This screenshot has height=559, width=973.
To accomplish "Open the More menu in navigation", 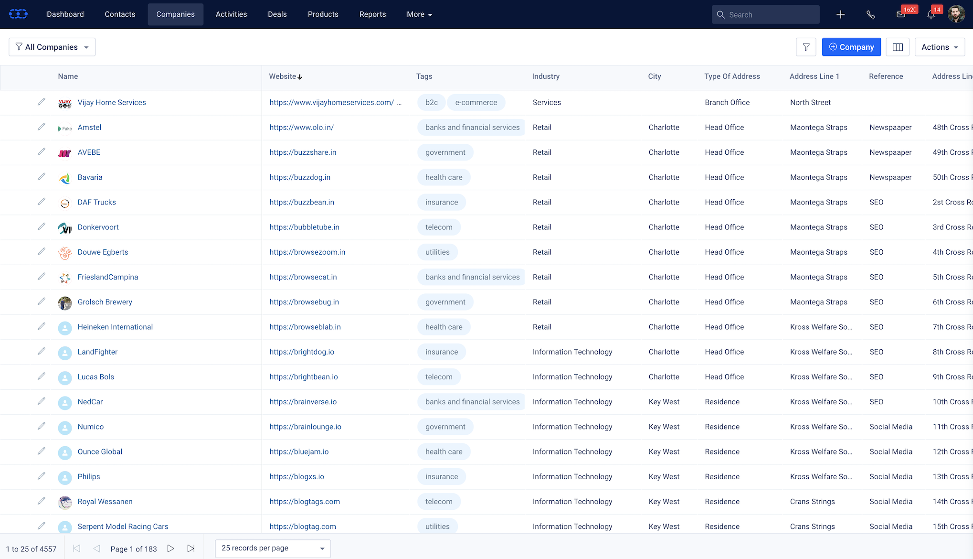I will [x=419, y=14].
